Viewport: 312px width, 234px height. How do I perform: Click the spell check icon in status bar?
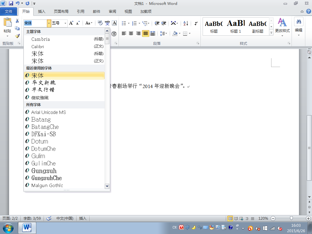(49, 218)
